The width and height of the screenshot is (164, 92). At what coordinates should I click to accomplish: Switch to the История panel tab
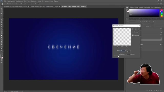tap(136, 7)
